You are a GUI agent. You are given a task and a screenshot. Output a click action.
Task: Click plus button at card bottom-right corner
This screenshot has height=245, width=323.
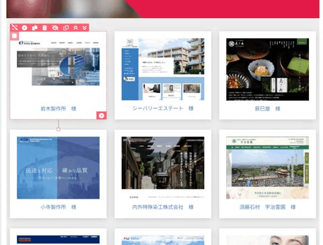[102, 115]
